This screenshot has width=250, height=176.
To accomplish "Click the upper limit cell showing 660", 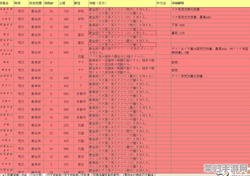I will click(x=66, y=133).
